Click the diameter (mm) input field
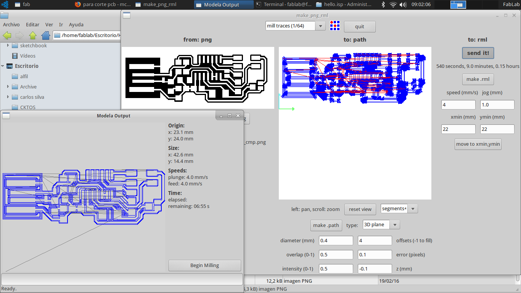This screenshot has height=293, width=521. (x=336, y=240)
